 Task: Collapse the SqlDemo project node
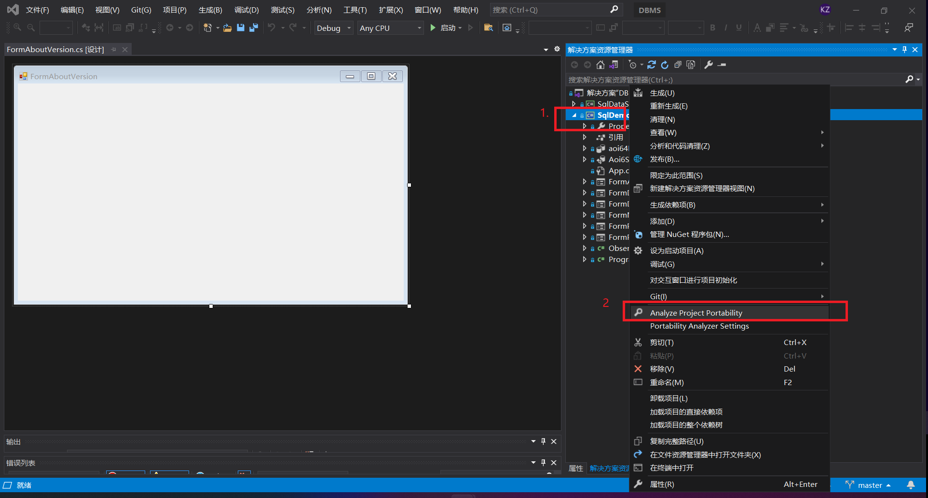click(x=574, y=115)
